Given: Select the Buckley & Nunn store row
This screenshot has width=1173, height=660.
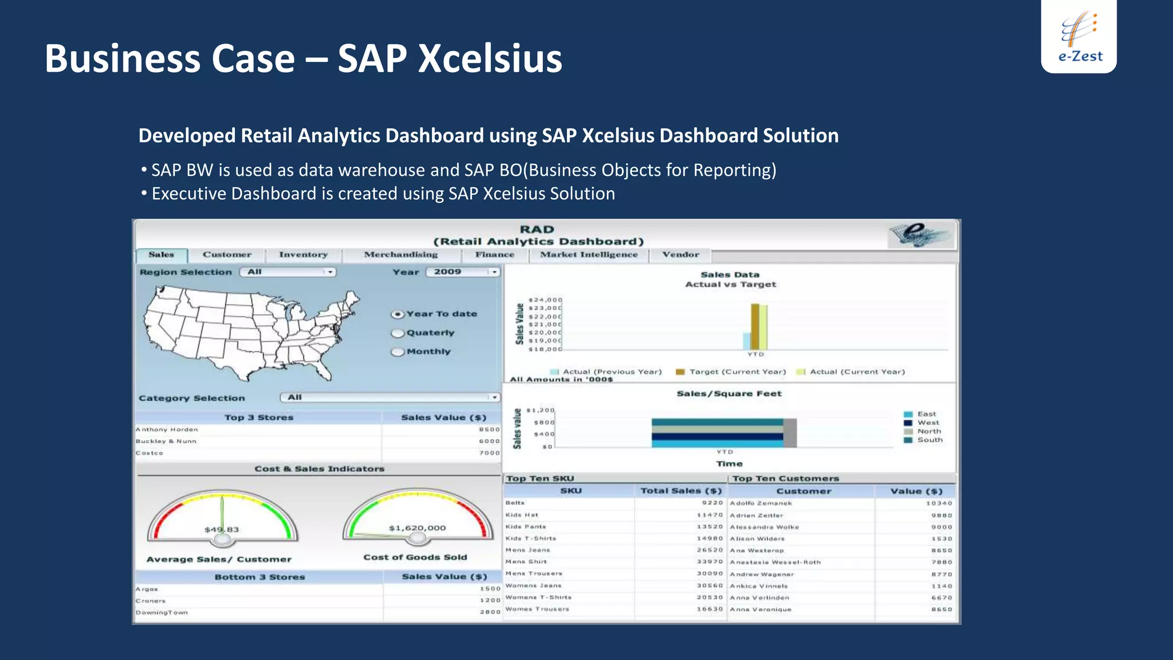Looking at the screenshot, I should click(318, 441).
